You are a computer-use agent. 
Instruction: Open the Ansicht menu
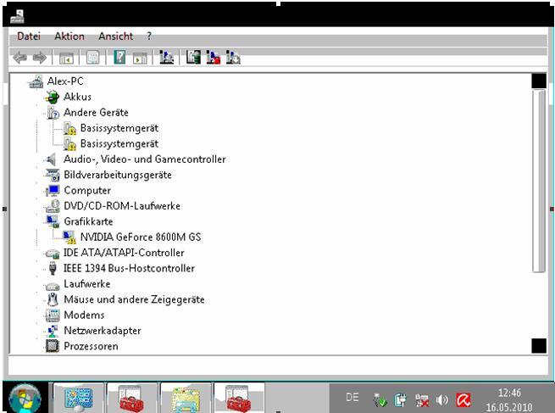(116, 36)
